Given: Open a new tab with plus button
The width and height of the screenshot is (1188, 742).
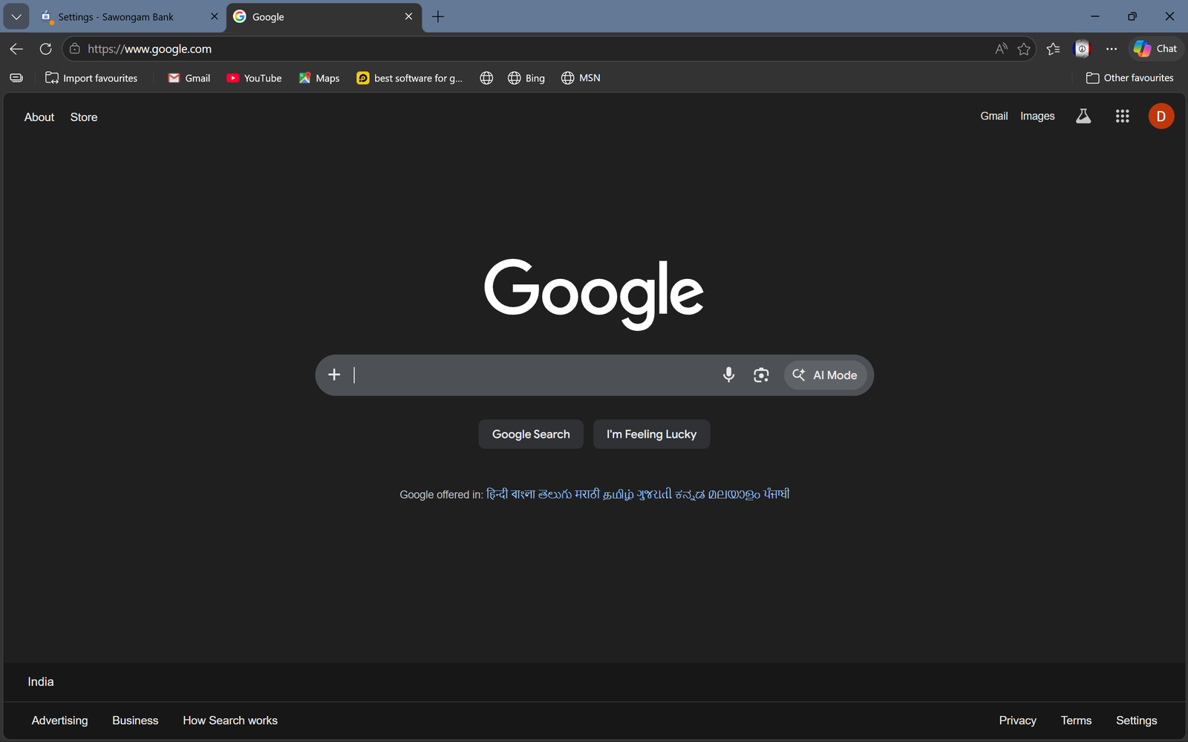Looking at the screenshot, I should 438,16.
